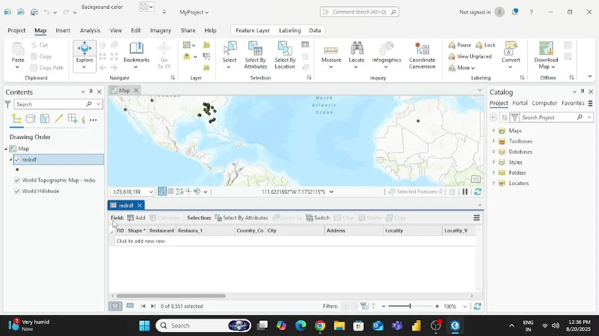Open table zoom percentage dropdown
The image size is (599, 336).
coord(465,307)
